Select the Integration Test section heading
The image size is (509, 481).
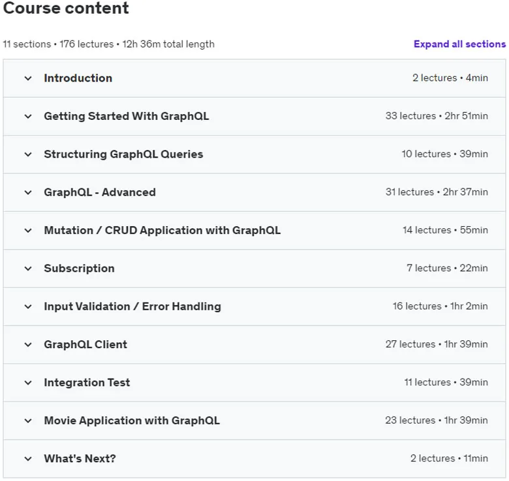click(x=87, y=383)
